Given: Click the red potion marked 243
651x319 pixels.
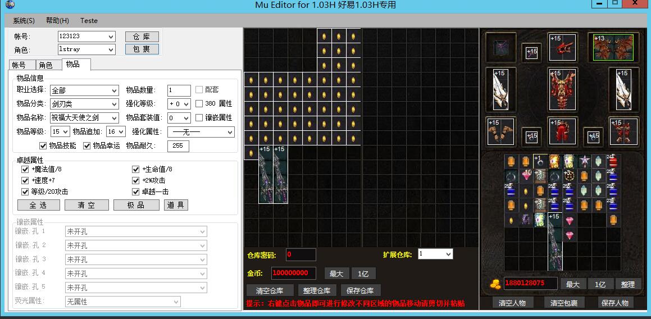Looking at the screenshot, I should point(613,161).
